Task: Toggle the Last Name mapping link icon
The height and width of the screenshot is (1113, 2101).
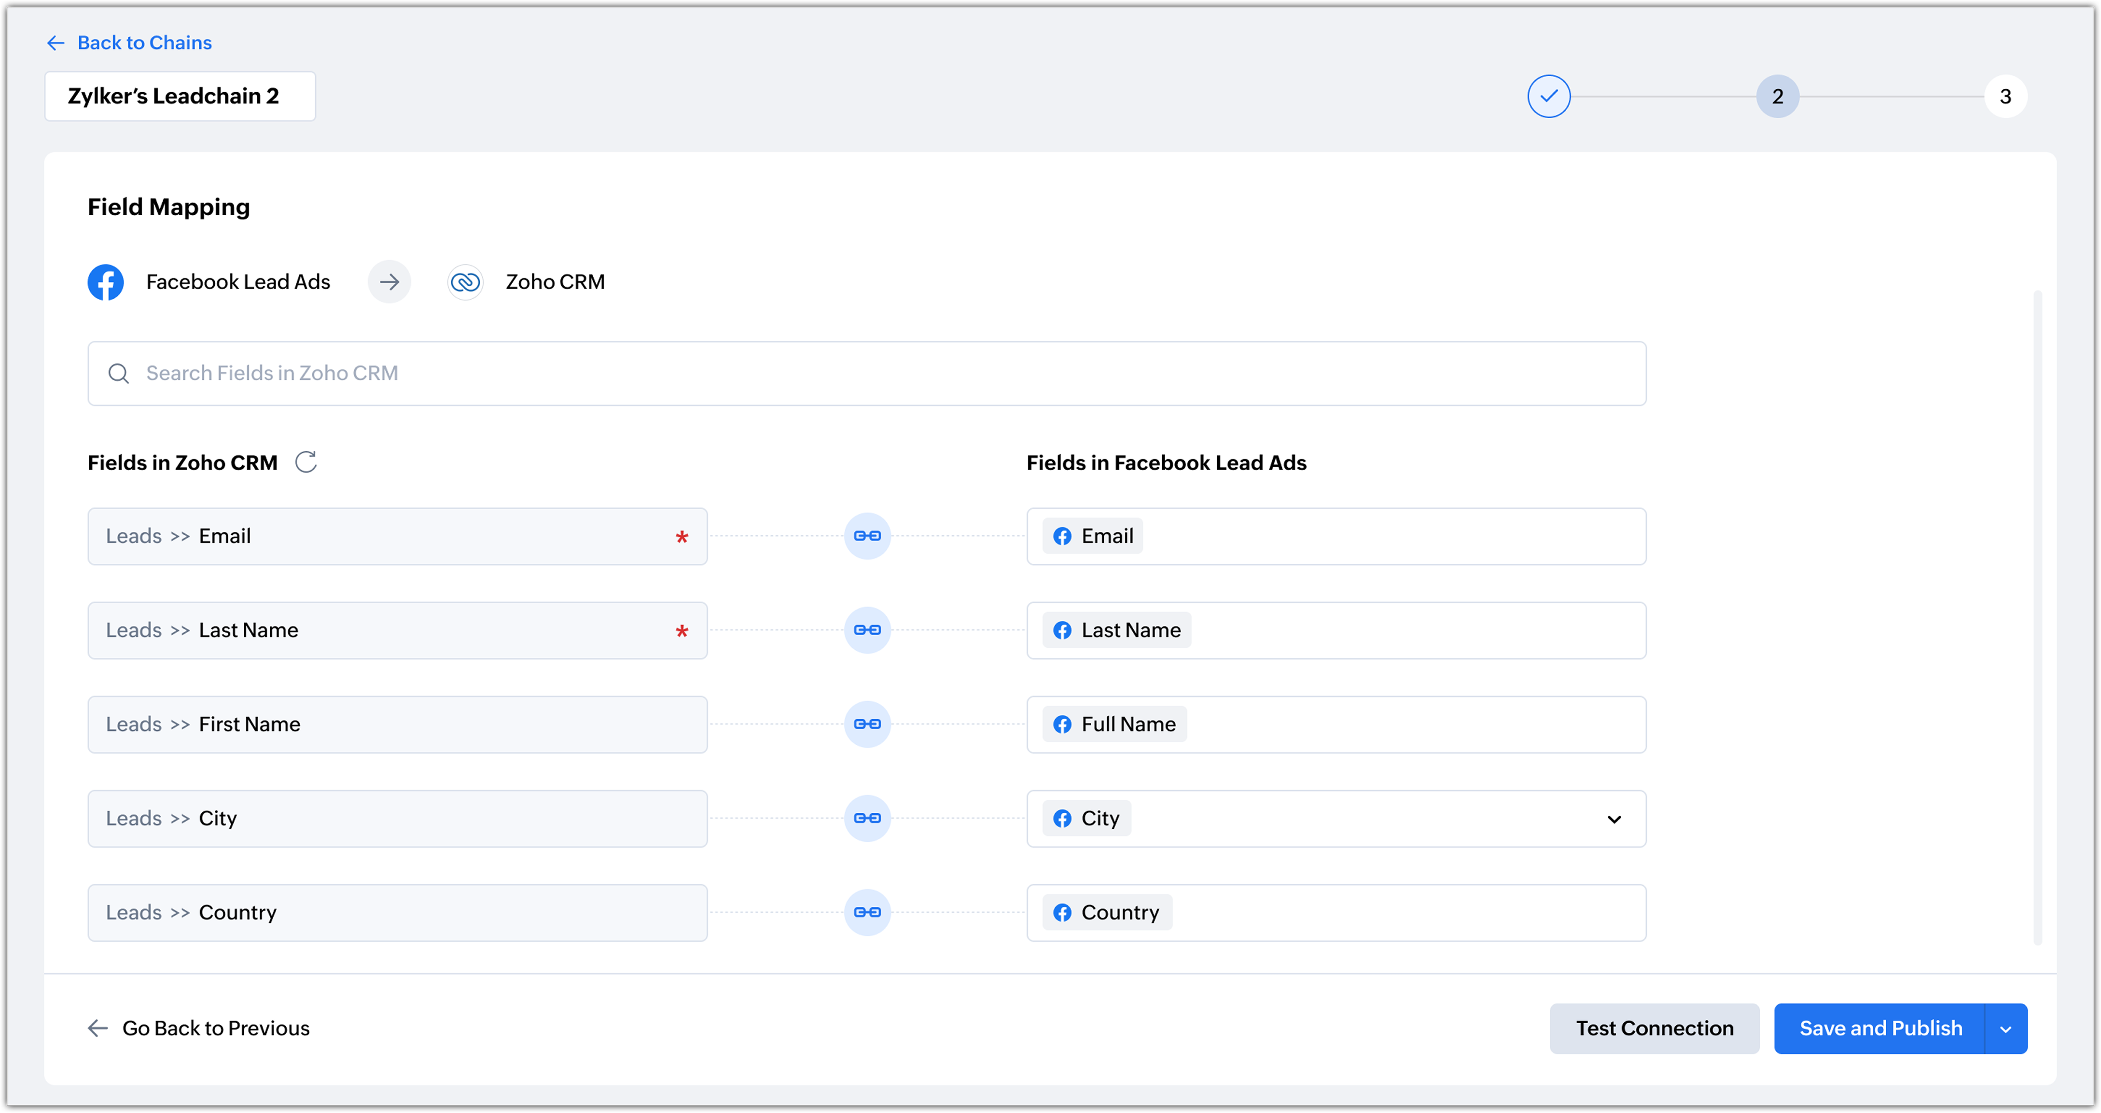Action: 867,629
